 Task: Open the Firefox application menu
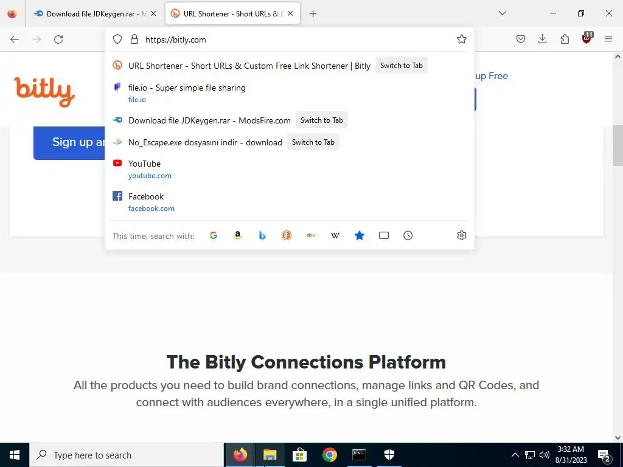[x=608, y=39]
